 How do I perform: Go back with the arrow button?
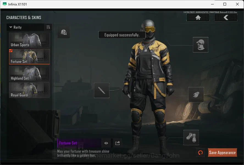point(226,18)
